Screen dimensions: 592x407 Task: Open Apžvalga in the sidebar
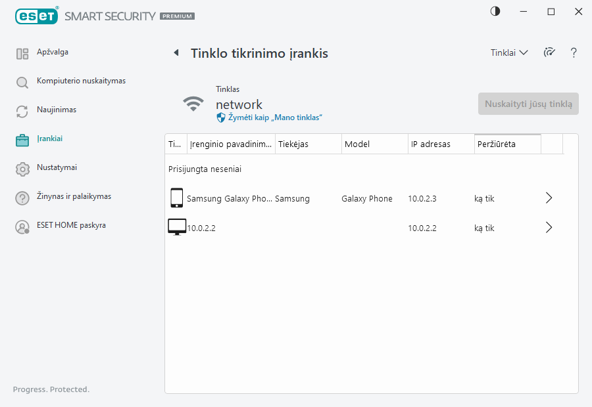coord(52,53)
